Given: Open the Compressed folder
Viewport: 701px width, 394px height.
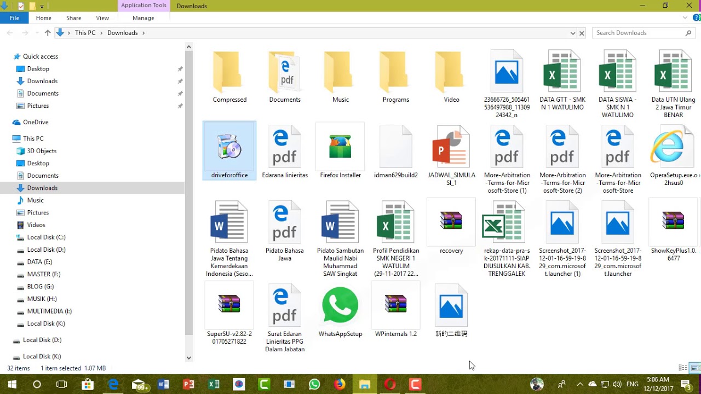Looking at the screenshot, I should tap(229, 77).
